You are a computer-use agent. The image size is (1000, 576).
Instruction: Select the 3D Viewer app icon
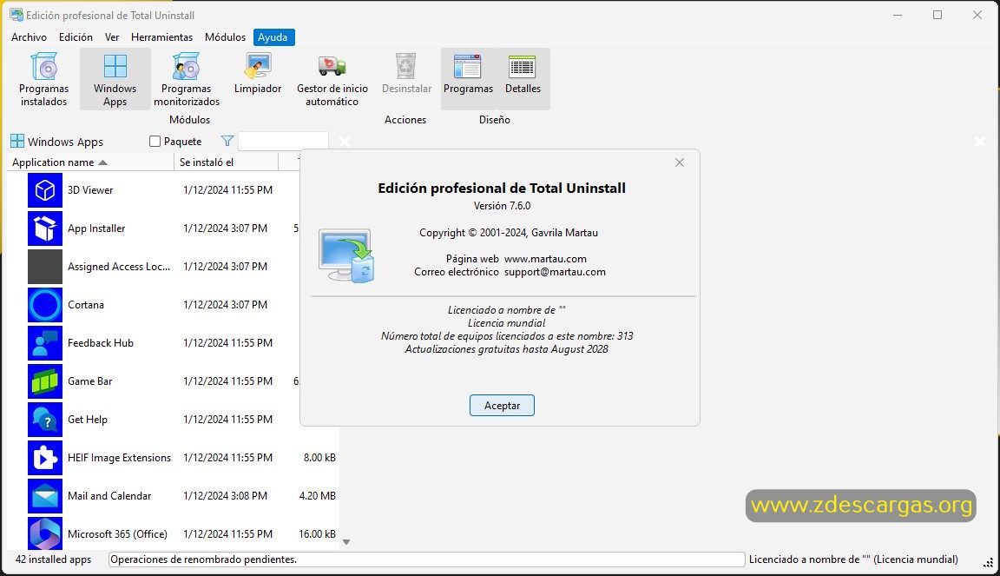click(44, 189)
